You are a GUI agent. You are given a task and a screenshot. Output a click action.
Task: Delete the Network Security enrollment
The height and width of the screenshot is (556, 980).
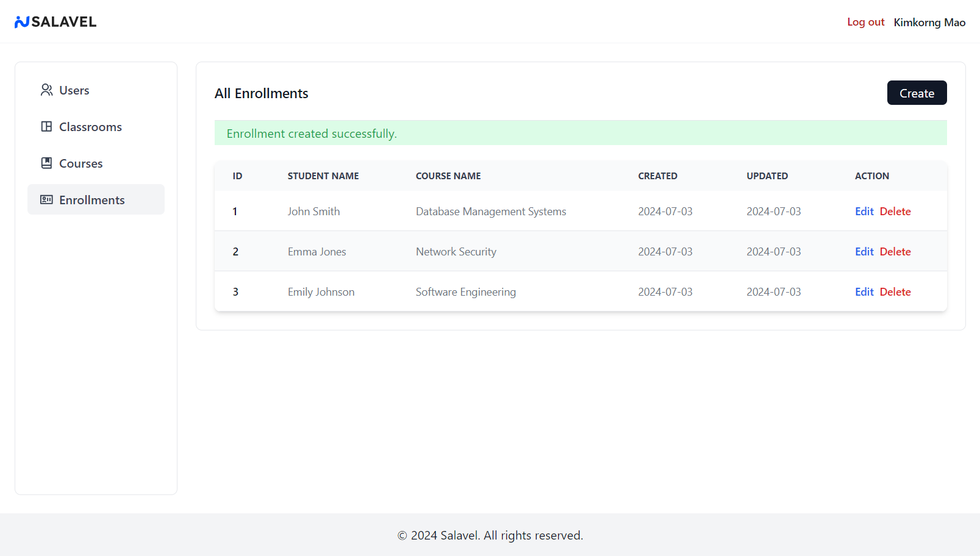tap(895, 252)
